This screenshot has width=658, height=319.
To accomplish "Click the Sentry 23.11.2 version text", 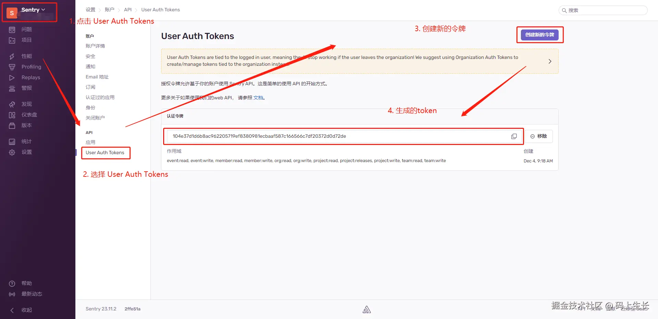I will coord(101,309).
